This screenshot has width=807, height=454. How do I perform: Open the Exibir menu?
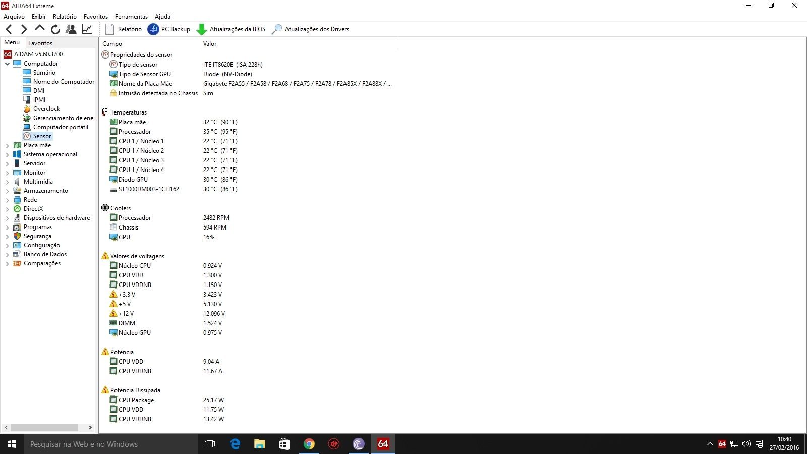pos(39,17)
